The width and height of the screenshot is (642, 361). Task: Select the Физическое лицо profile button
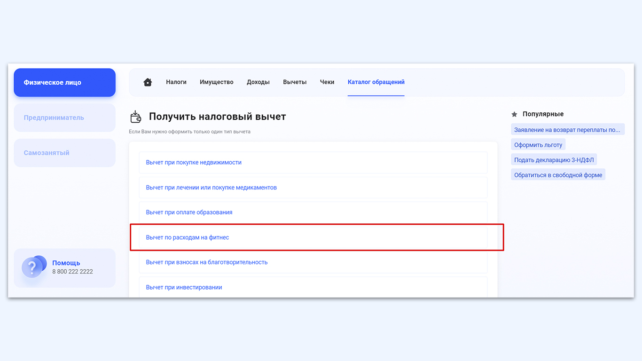[x=64, y=83]
